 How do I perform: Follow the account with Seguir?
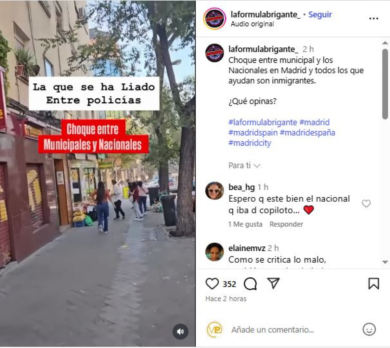pyautogui.click(x=320, y=15)
